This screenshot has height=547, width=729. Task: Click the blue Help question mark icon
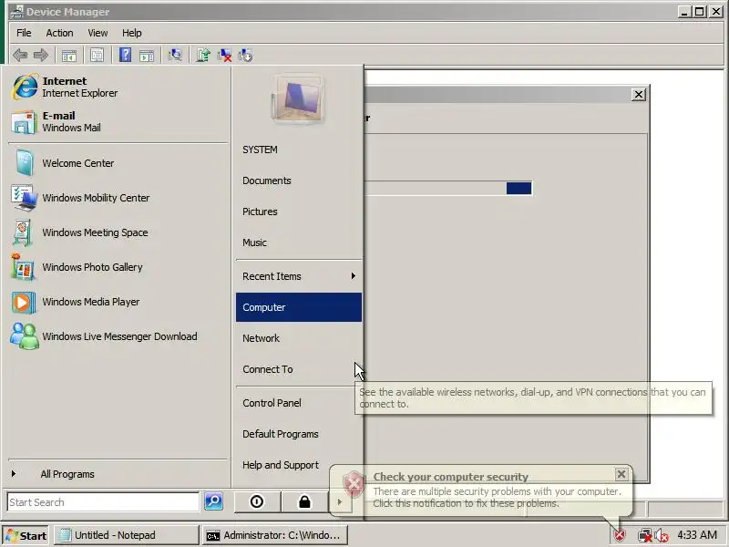point(125,55)
